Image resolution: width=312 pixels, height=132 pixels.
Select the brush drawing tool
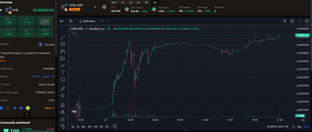(63, 65)
